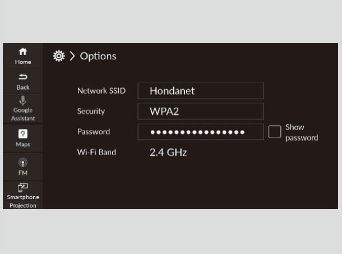Open the Maps icon
This screenshot has width=342, height=254.
pyautogui.click(x=23, y=133)
